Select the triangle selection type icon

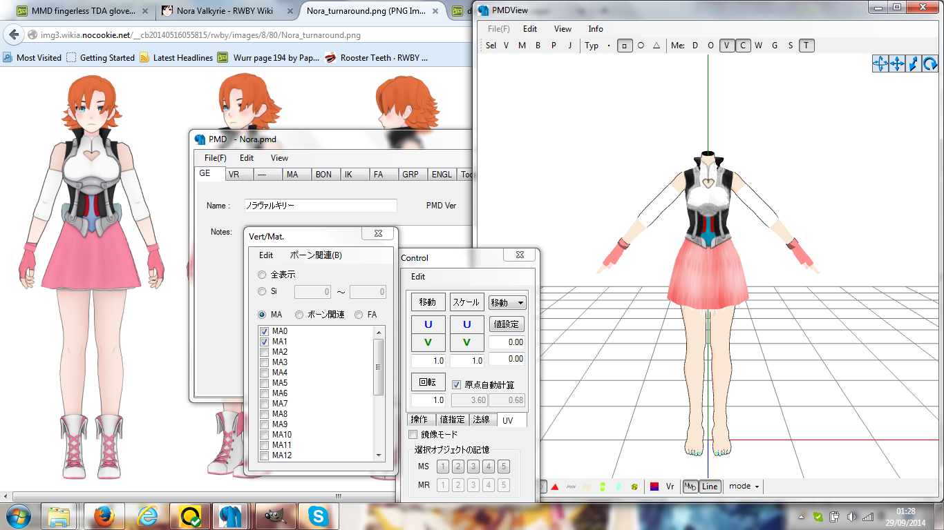pyautogui.click(x=657, y=46)
